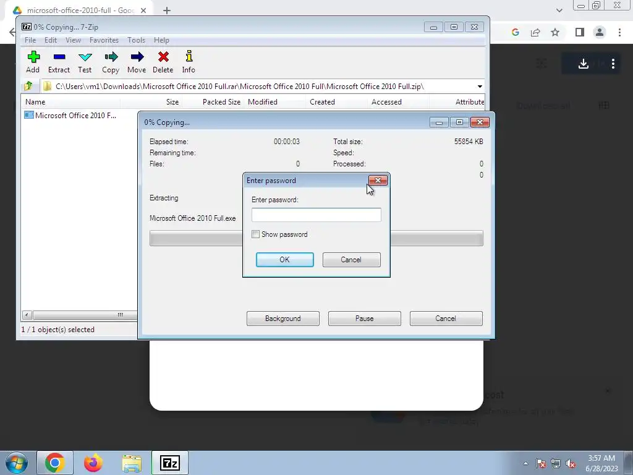Open Chrome three-dot menu
This screenshot has height=475, width=633.
(619, 32)
